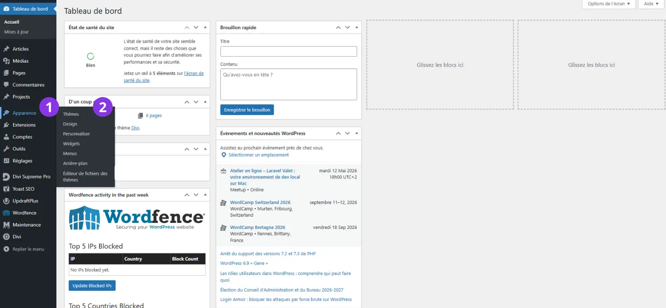The width and height of the screenshot is (666, 308).
Task: Click Enregistrer le brouillon button
Action: tap(247, 110)
